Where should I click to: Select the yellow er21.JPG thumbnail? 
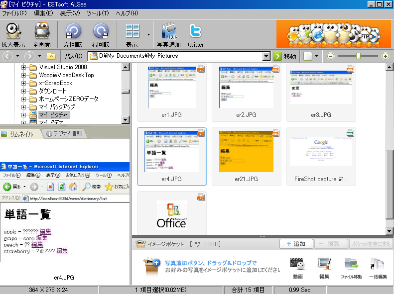[x=246, y=157]
